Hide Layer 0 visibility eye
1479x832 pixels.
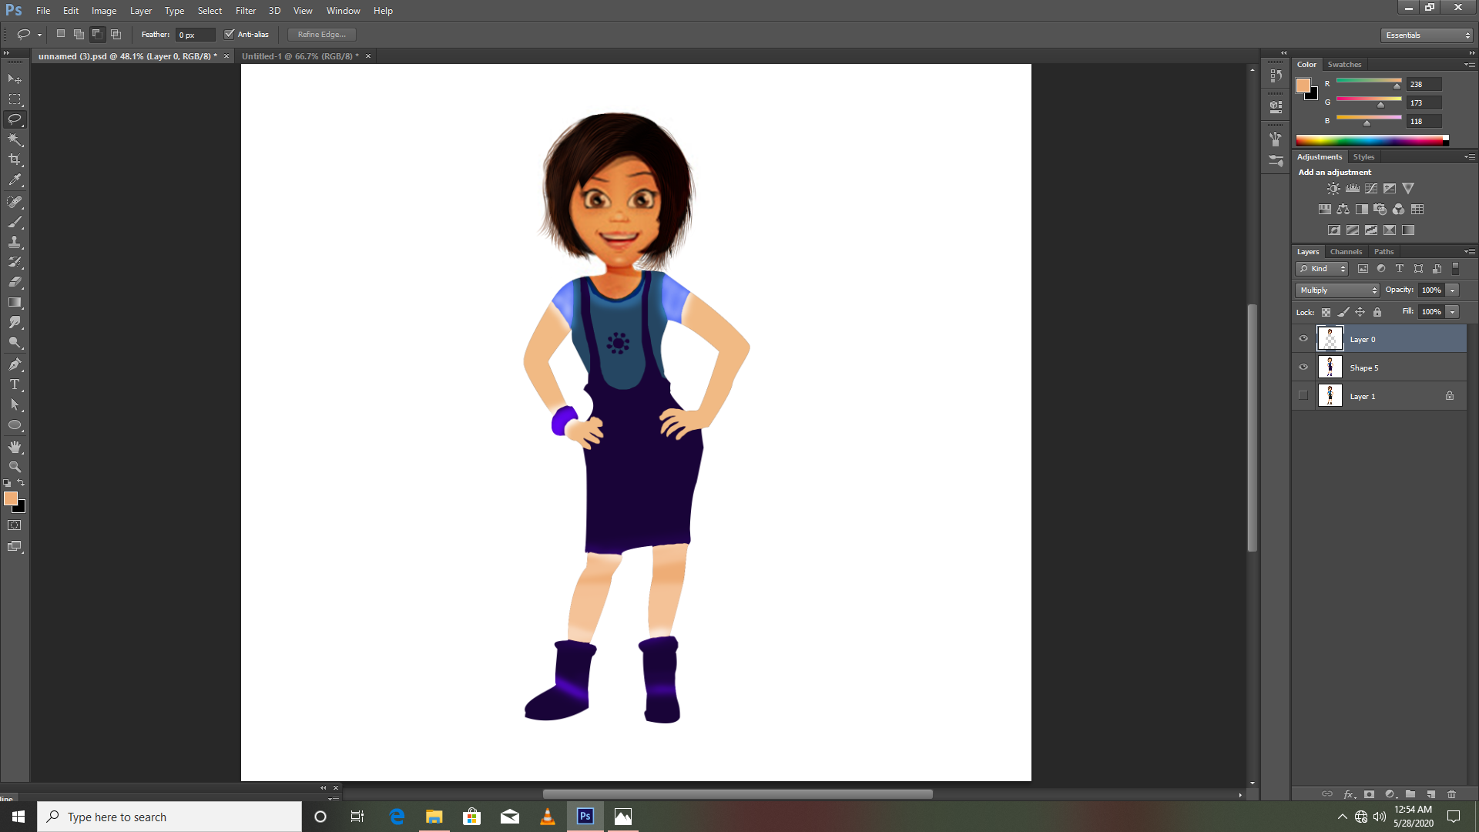(x=1303, y=339)
